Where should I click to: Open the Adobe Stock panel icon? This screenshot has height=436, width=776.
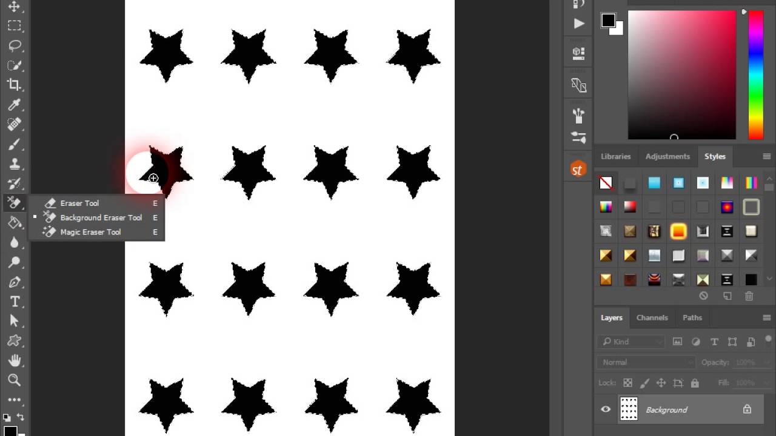(578, 169)
